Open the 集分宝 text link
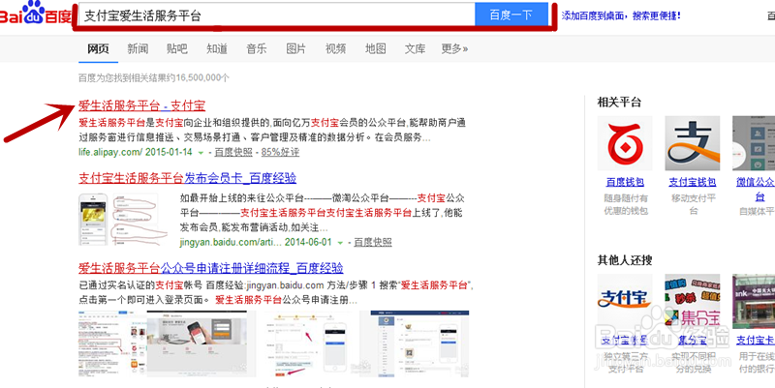The image size is (775, 388). (x=692, y=341)
